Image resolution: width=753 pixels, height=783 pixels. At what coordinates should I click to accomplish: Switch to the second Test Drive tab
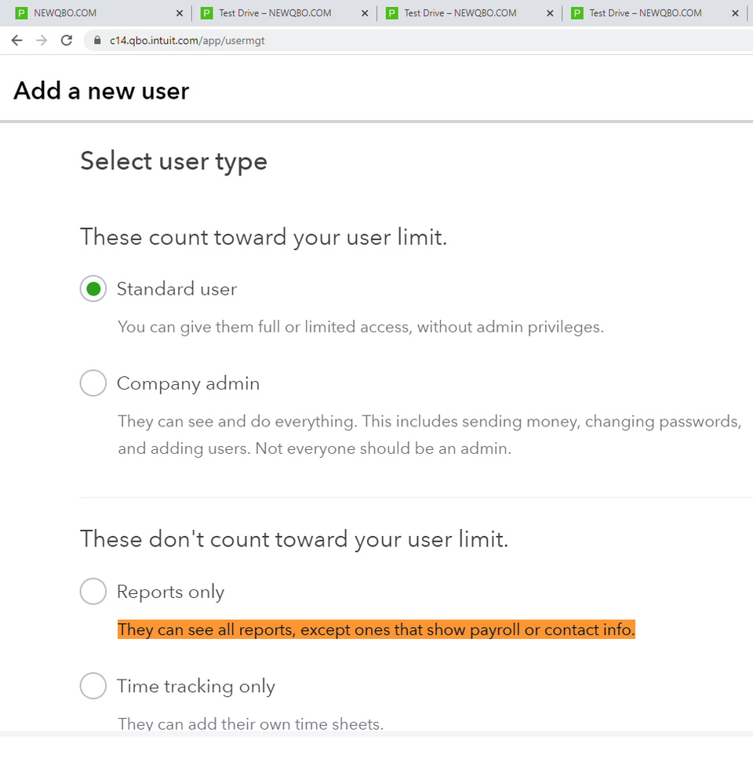click(x=275, y=13)
